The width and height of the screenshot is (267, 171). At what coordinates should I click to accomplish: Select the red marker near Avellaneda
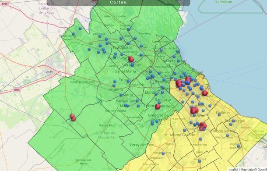point(205,93)
